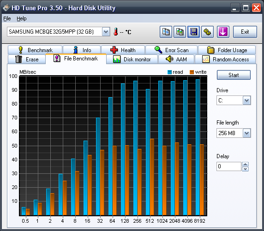Increase the Delay value with up arrow
The height and width of the screenshot is (231, 264).
tap(246, 164)
